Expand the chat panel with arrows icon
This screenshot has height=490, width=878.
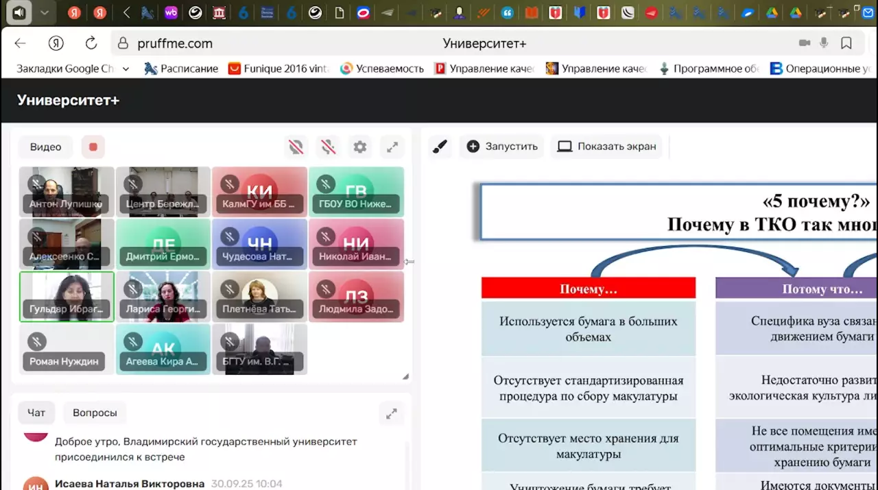(x=391, y=413)
